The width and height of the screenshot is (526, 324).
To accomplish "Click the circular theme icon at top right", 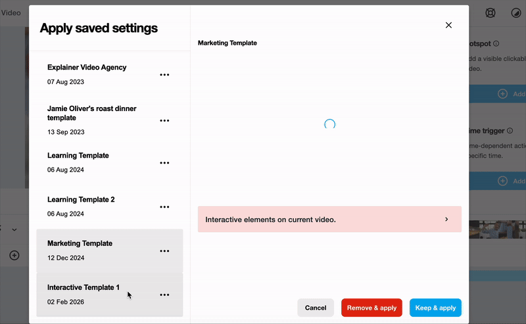I will (516, 12).
